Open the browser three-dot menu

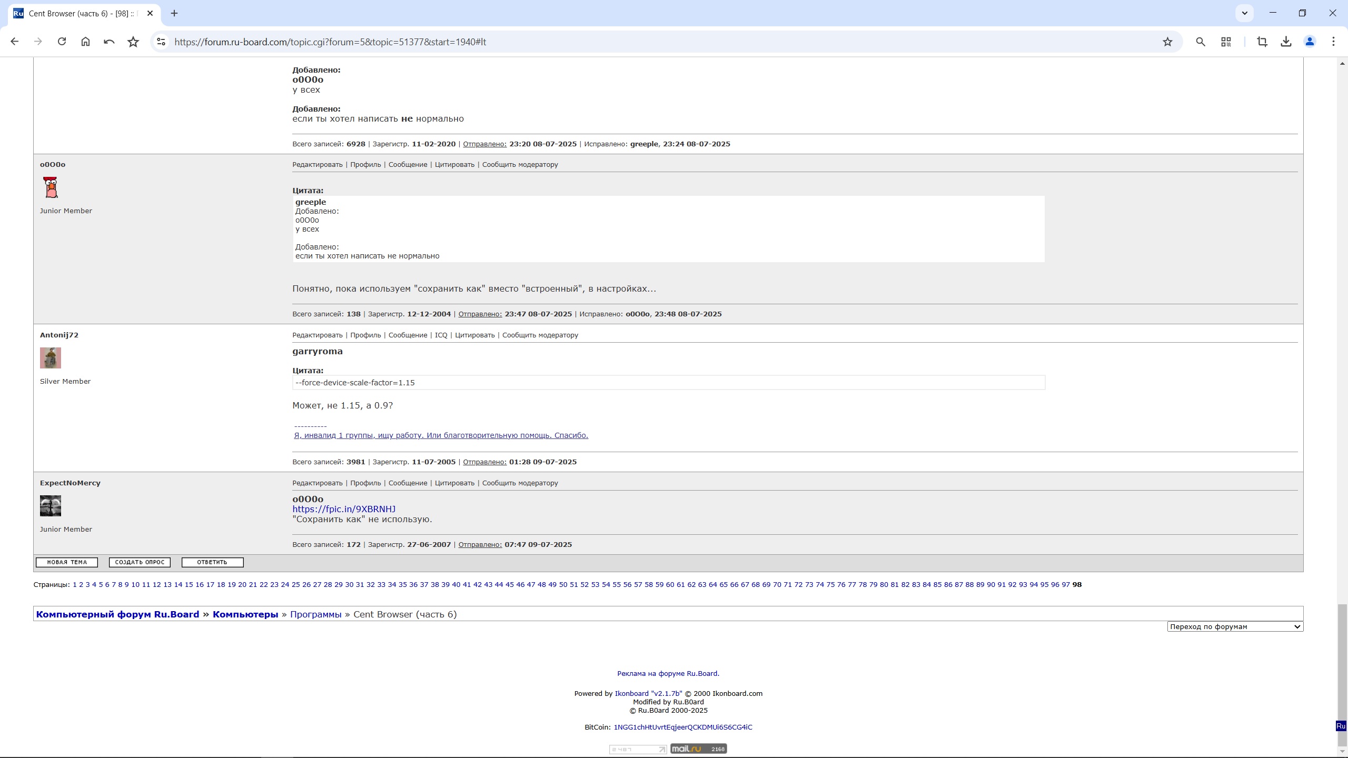[1333, 42]
